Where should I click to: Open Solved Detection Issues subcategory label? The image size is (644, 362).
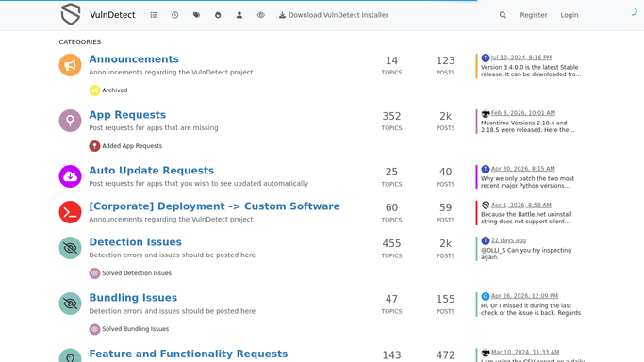pos(137,273)
